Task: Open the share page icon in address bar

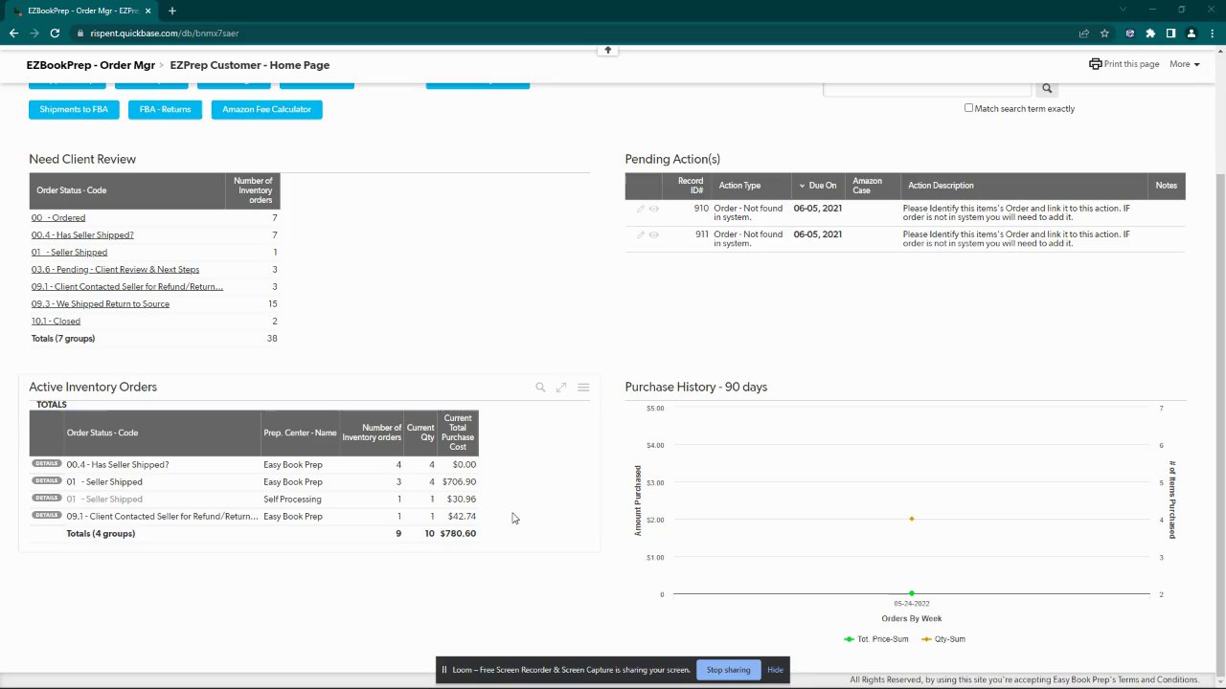Action: pyautogui.click(x=1083, y=33)
